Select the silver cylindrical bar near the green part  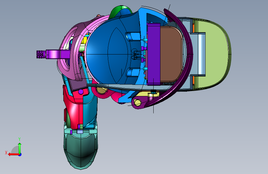tap(201, 54)
